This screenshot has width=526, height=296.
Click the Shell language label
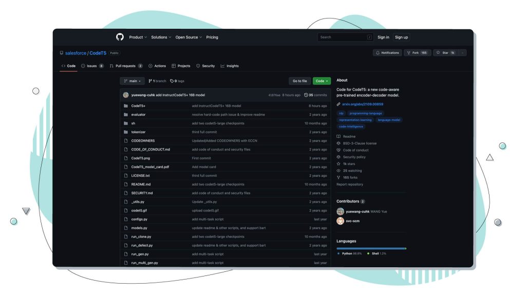[375, 254]
